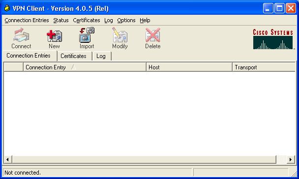Click the Delete toolbar icon
The height and width of the screenshot is (179, 299).
click(x=153, y=38)
